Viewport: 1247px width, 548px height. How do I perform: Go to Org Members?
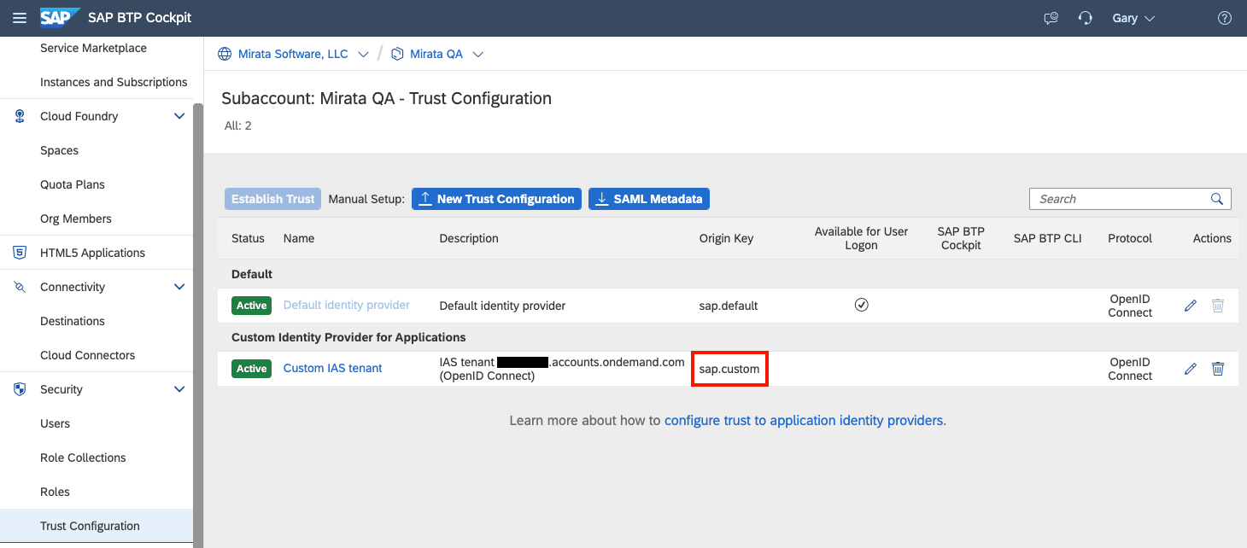76,219
